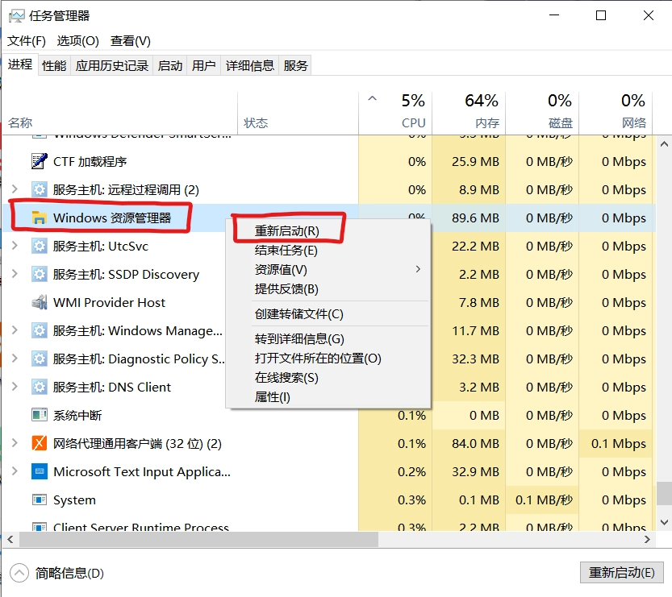672x597 pixels.
Task: Expand the 服务主机: UtcSvc group
Action: 15,246
